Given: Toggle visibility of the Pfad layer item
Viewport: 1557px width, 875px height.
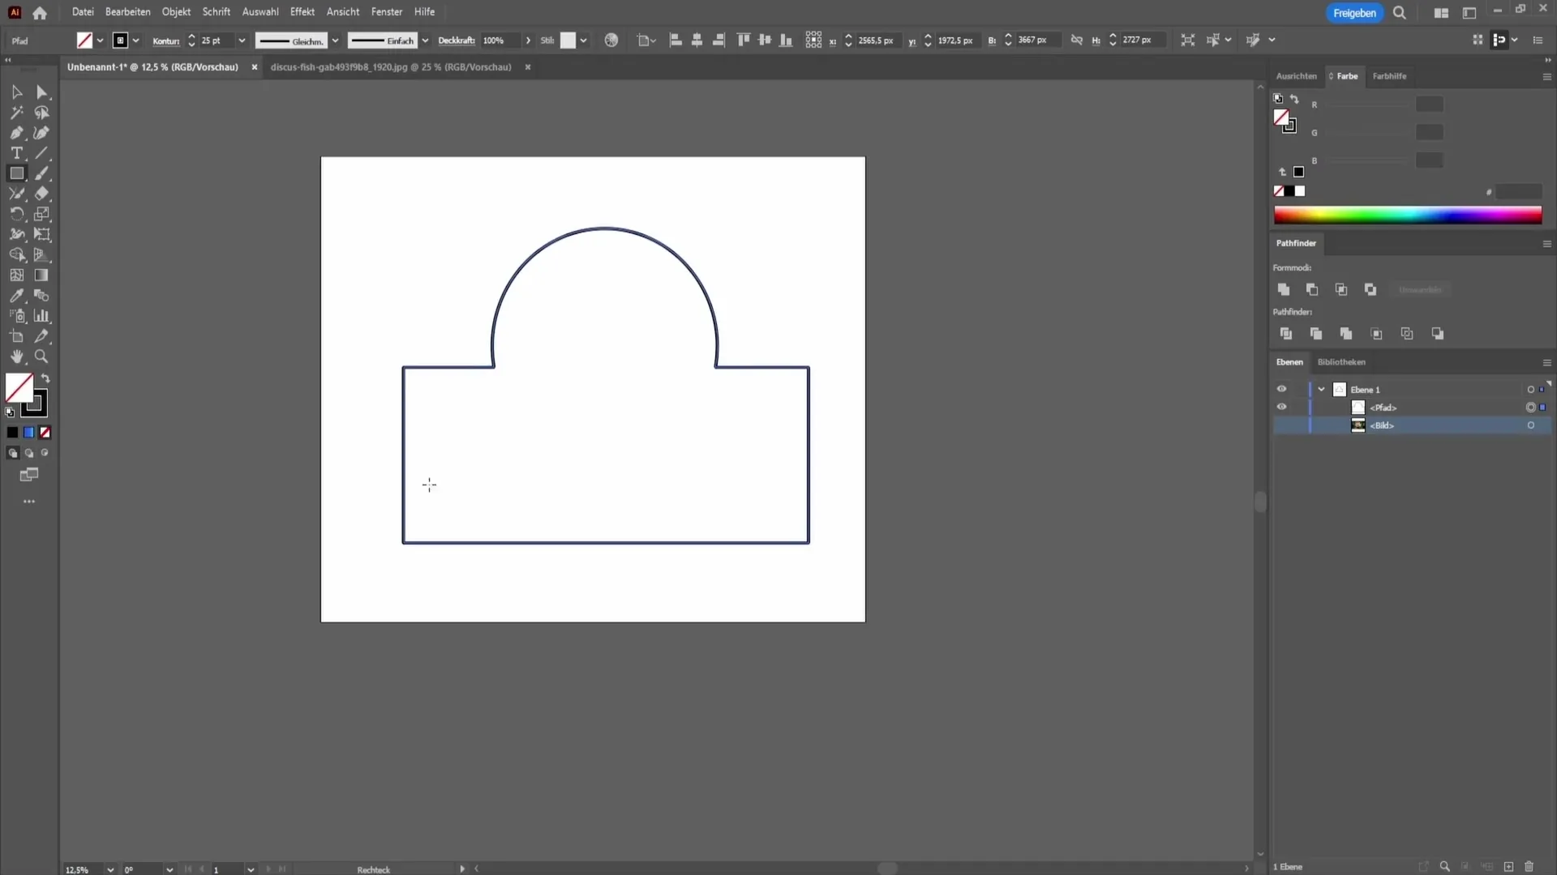Looking at the screenshot, I should click(1281, 408).
